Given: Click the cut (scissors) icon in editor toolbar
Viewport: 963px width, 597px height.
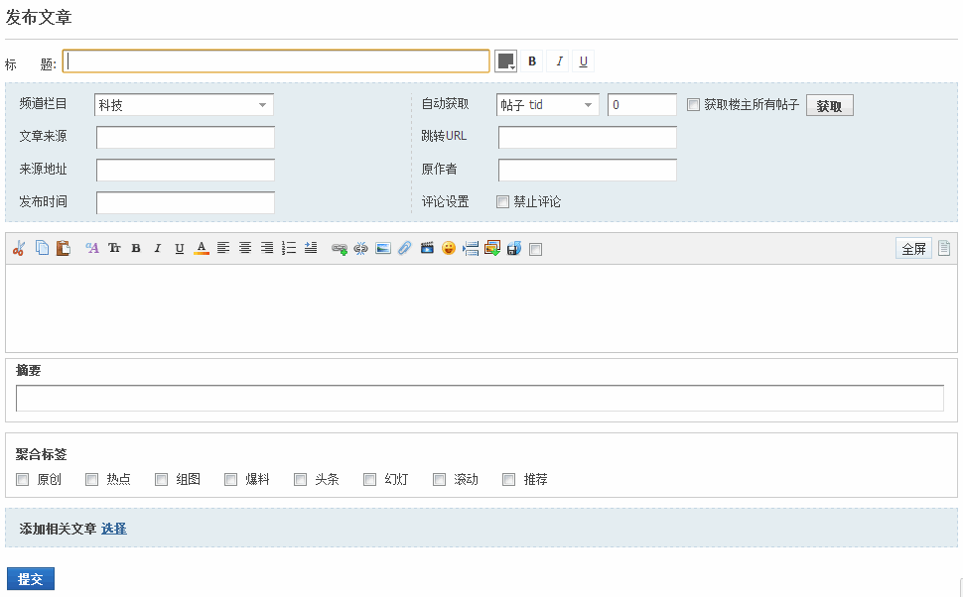Looking at the screenshot, I should pyautogui.click(x=18, y=248).
